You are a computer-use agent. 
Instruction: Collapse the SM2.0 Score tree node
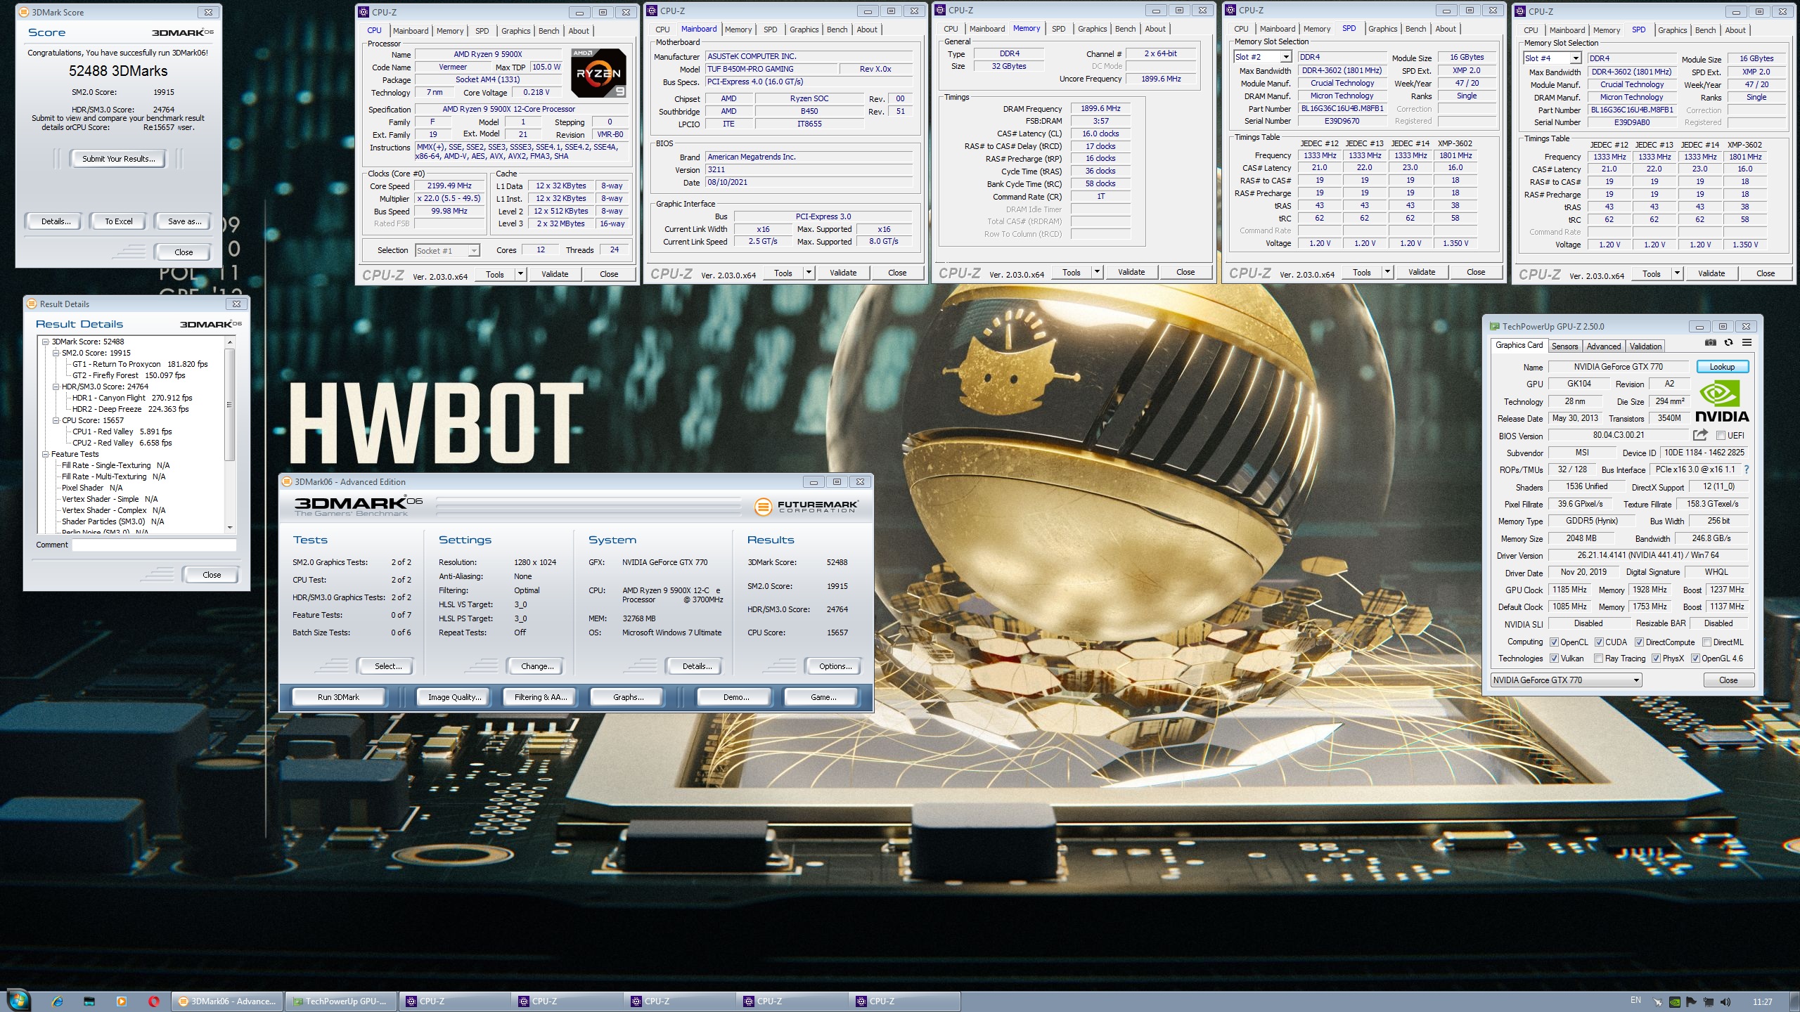(x=56, y=353)
